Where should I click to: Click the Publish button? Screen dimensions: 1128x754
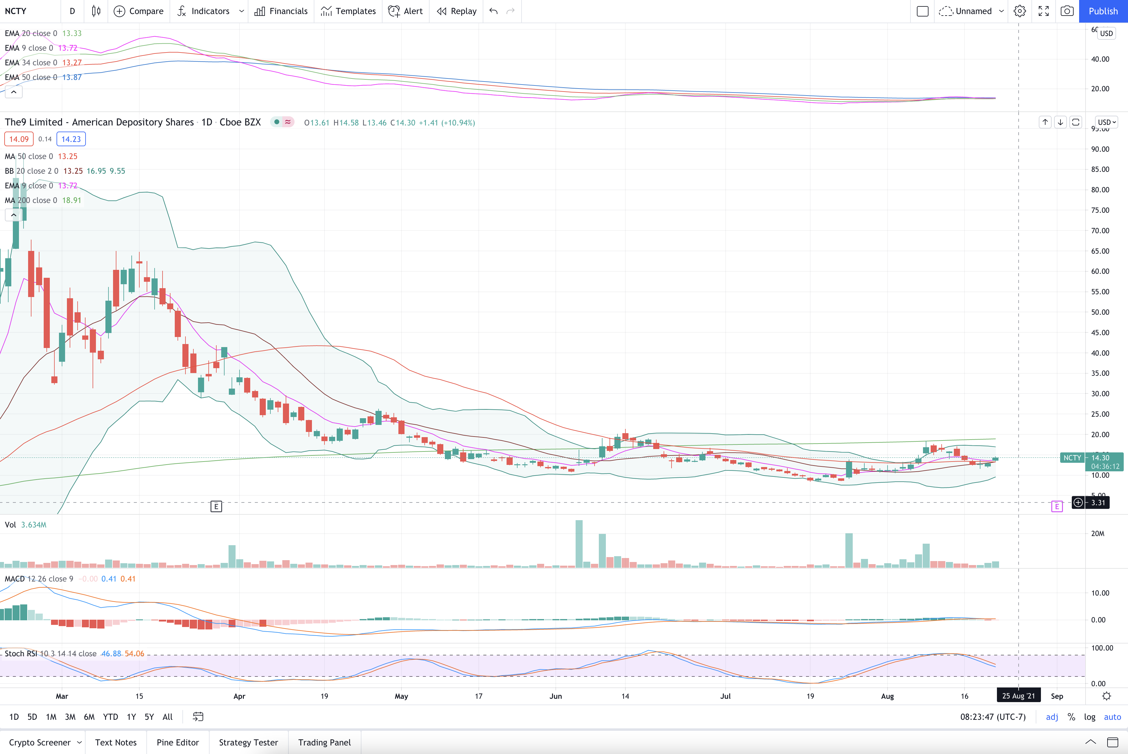1103,11
